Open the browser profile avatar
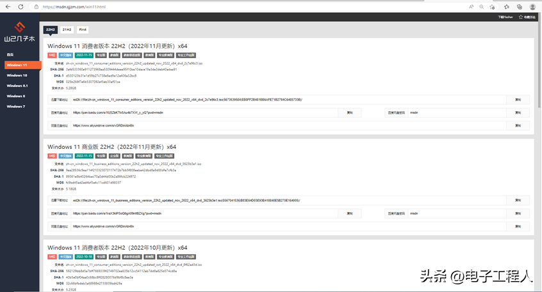The width and height of the screenshot is (542, 292). tap(532, 6)
